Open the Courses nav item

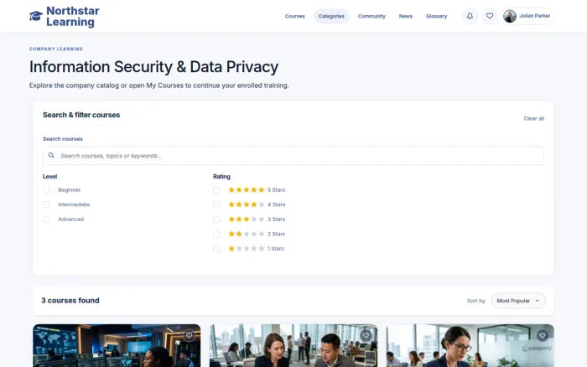point(294,16)
